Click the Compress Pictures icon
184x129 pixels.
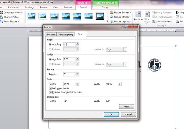tap(2, 12)
